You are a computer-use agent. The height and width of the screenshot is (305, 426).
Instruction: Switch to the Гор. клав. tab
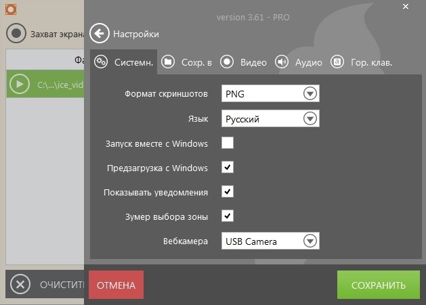point(362,62)
